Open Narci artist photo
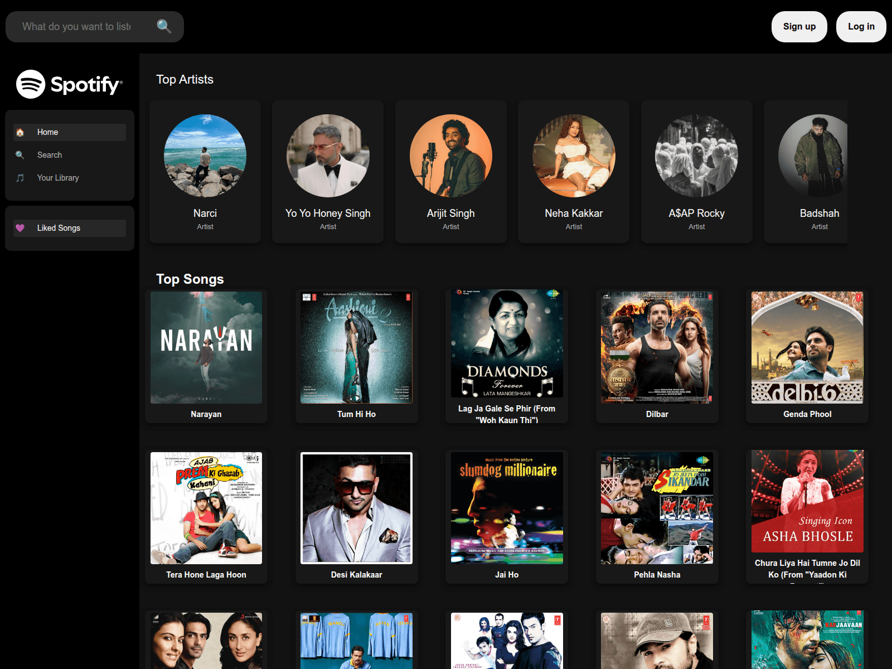Screen dimensions: 892x669 point(205,156)
